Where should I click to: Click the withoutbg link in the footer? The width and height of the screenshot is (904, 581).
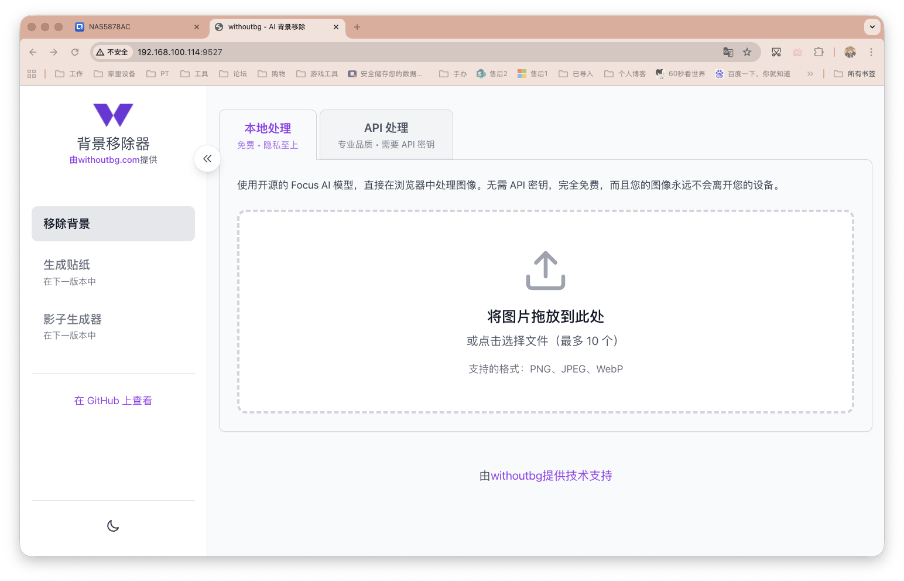coord(515,476)
